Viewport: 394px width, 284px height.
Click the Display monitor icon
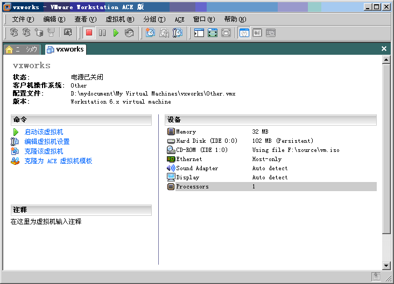click(171, 177)
